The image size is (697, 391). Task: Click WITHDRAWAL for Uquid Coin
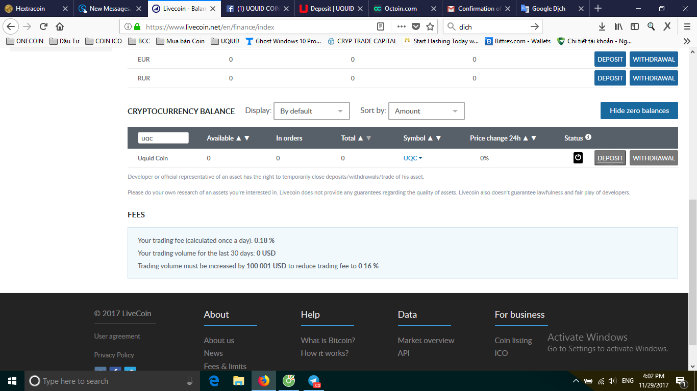coord(654,158)
